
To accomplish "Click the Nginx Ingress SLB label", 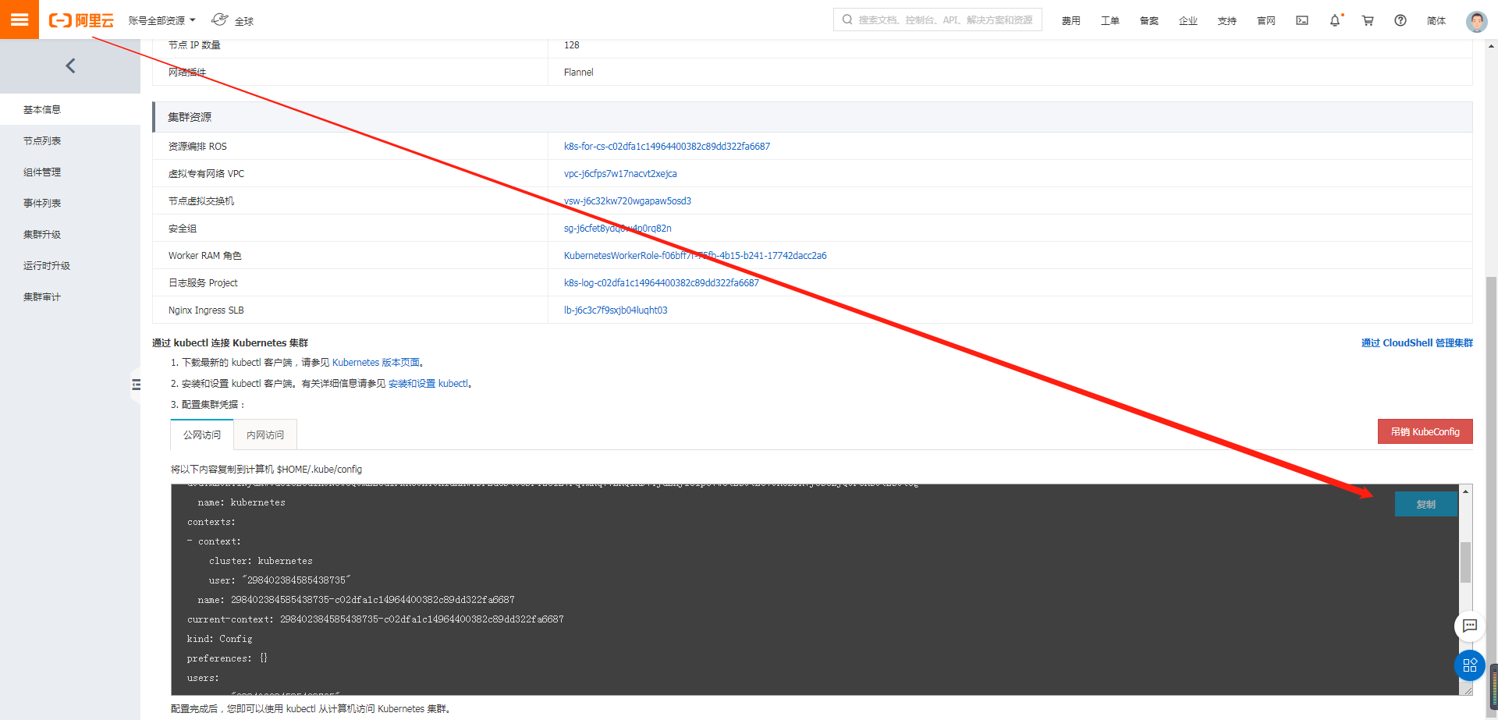I will click(206, 310).
